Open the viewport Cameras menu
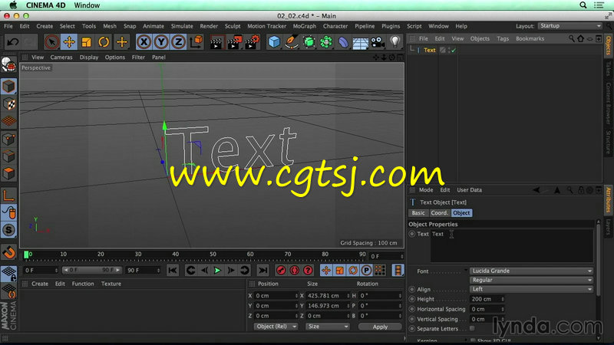 61,57
